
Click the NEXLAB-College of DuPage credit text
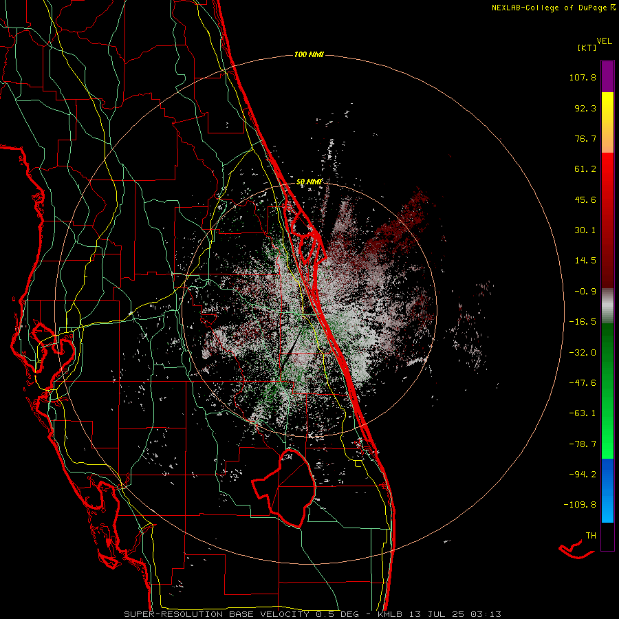[550, 8]
